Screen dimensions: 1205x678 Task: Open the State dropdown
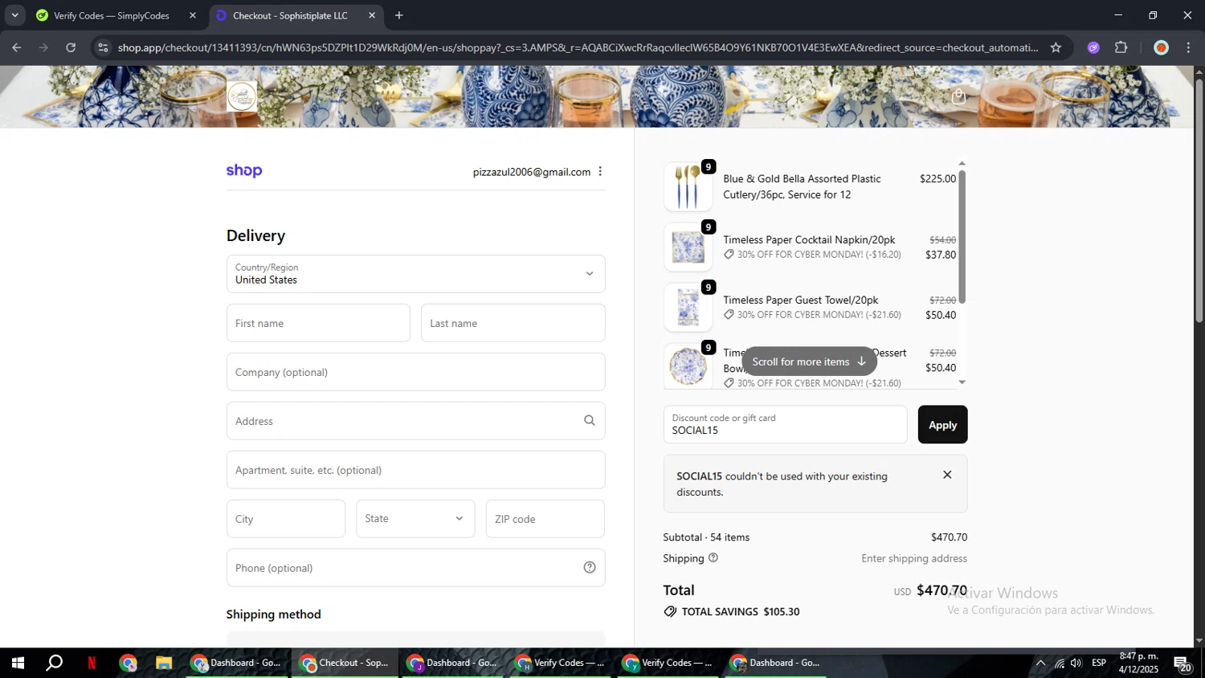pos(415,519)
